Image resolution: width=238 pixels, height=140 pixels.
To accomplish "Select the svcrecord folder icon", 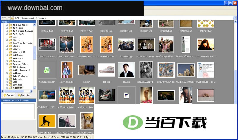I will [10, 58].
